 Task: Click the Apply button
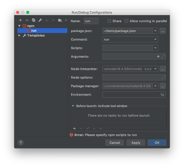136,143
